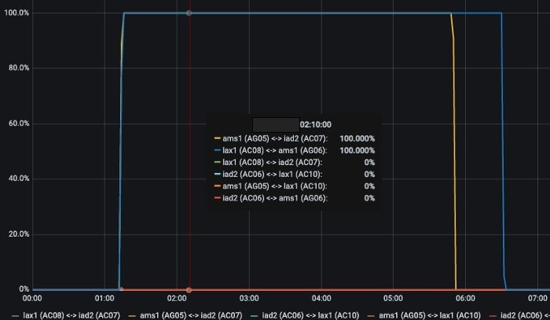Click the hover data point at 100%
This screenshot has width=550, height=320.
click(189, 13)
